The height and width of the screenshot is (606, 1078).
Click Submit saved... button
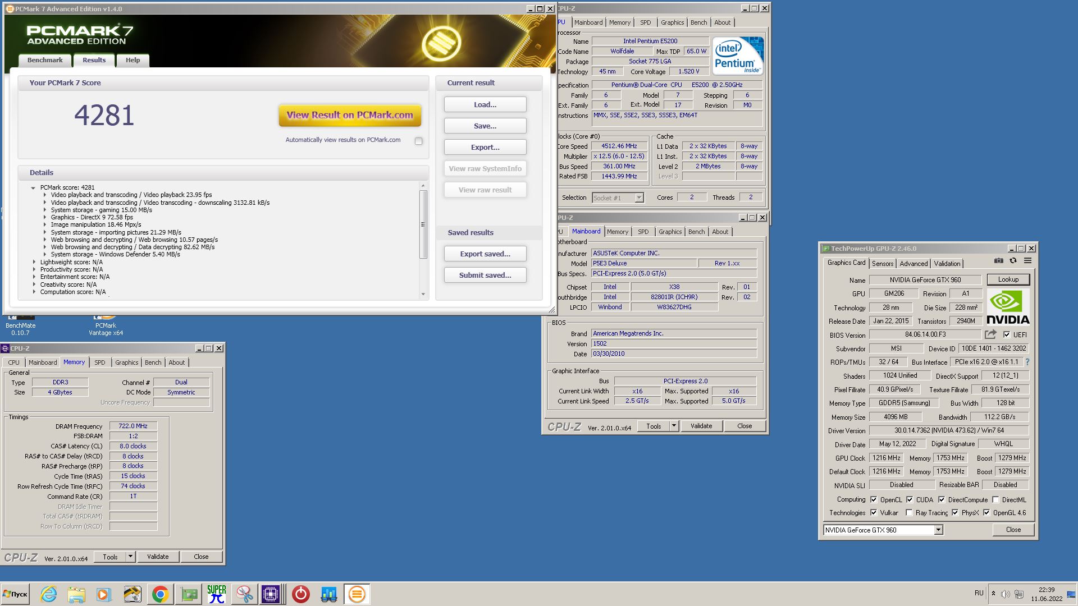point(485,275)
